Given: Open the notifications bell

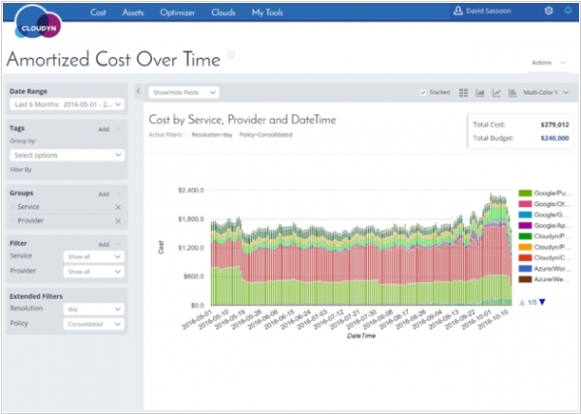Looking at the screenshot, I should tap(567, 12).
